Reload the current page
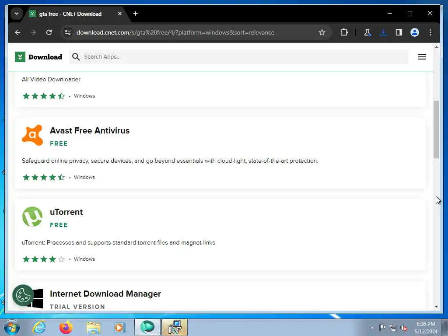The image size is (448, 336). [x=49, y=32]
